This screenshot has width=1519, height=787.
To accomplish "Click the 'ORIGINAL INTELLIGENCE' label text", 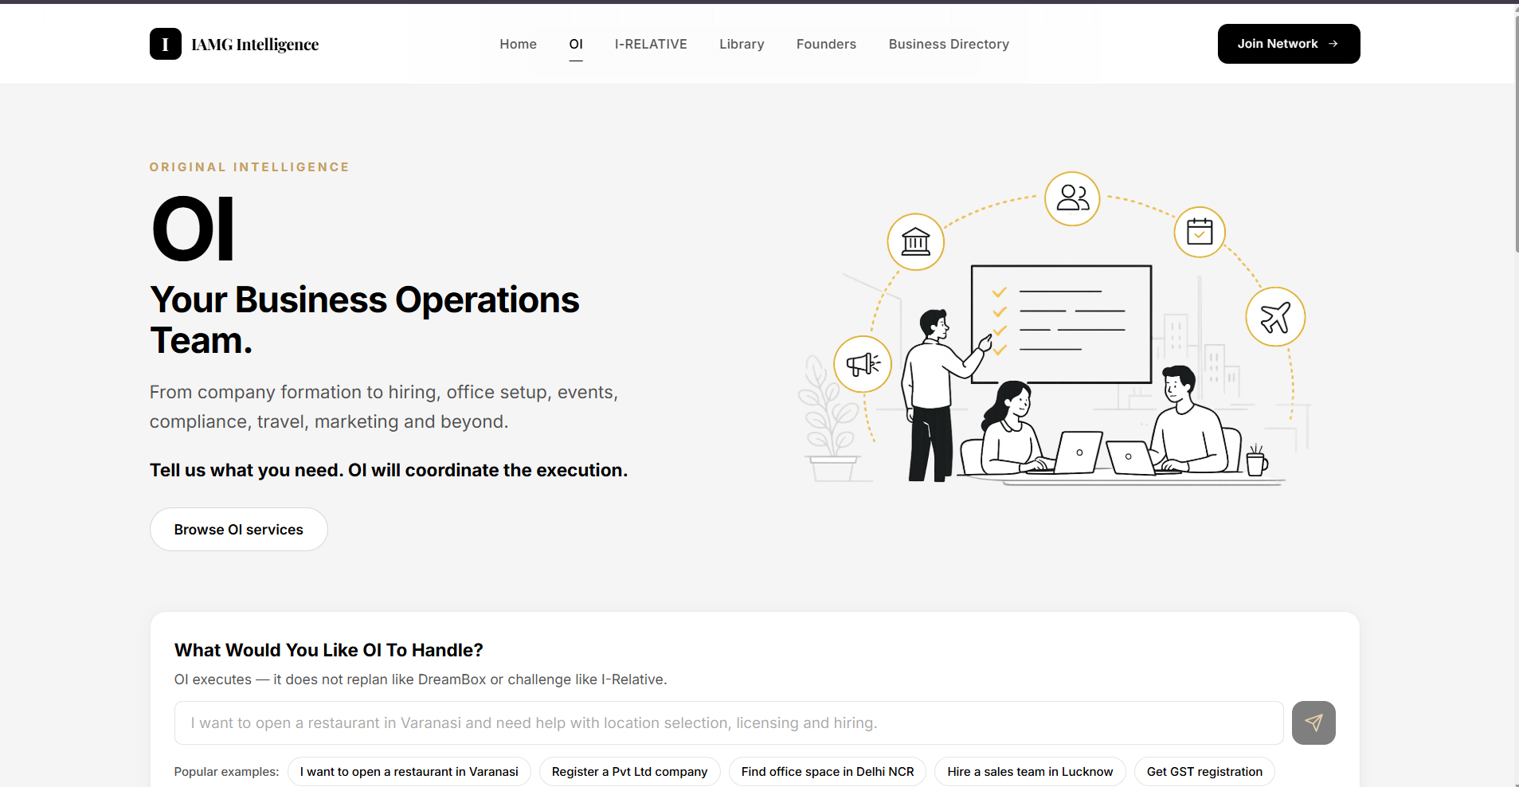I will click(249, 167).
